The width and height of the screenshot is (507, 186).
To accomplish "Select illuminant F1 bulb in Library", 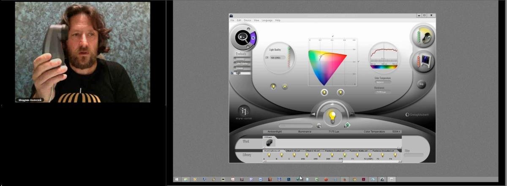I will [x=357, y=155].
